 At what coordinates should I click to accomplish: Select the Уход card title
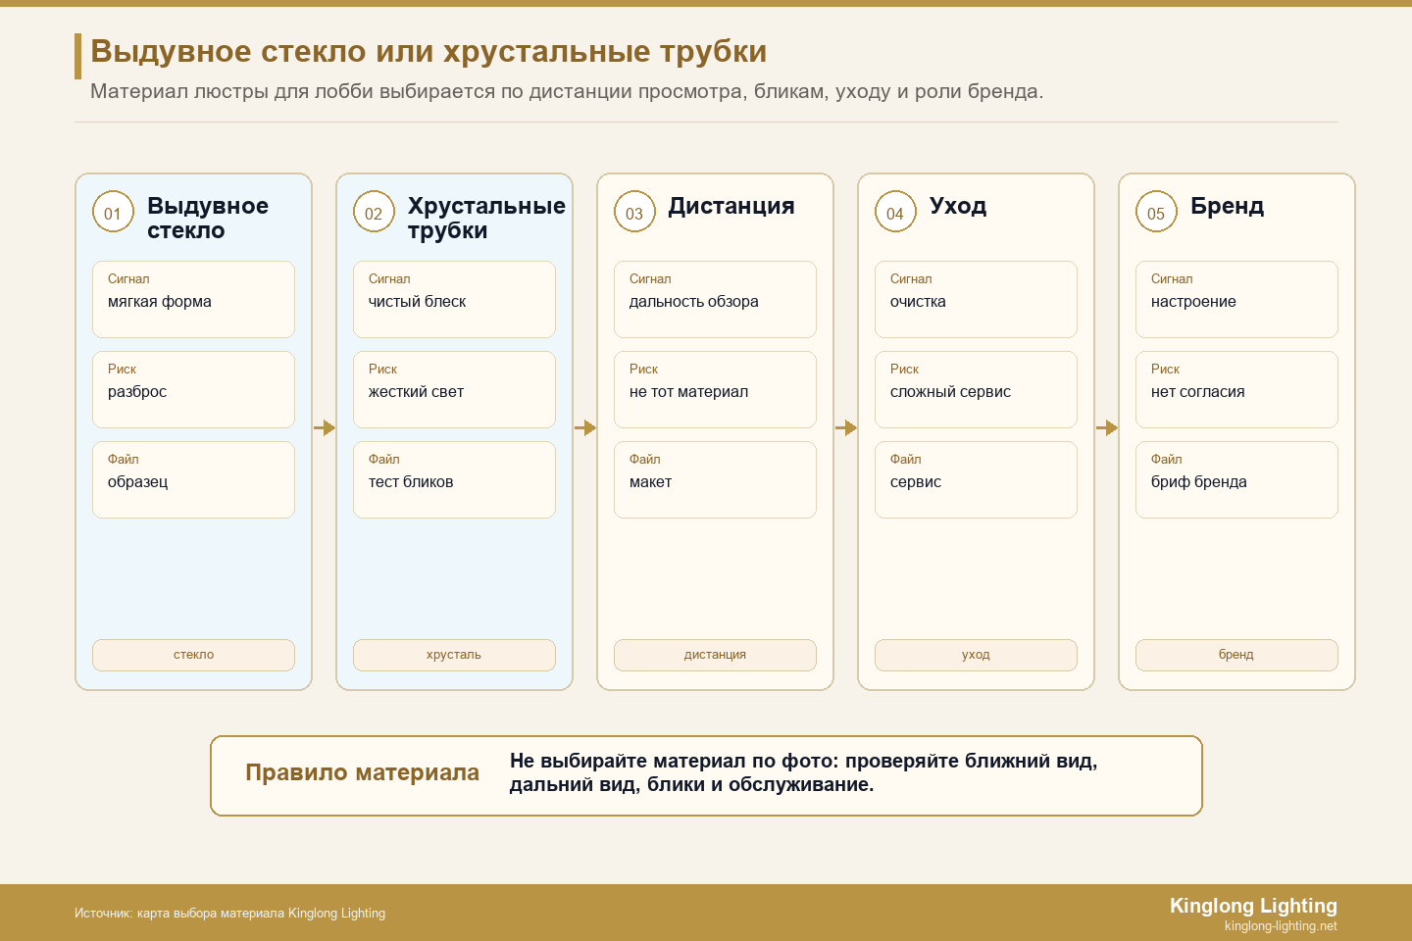pos(958,206)
